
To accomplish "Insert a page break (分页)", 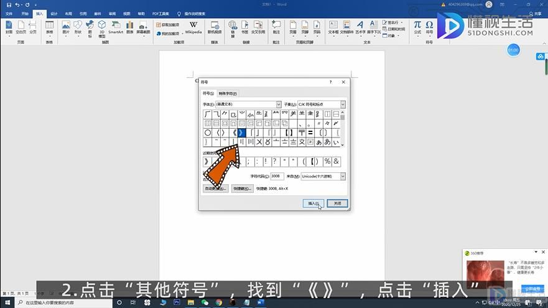I will [33, 27].
